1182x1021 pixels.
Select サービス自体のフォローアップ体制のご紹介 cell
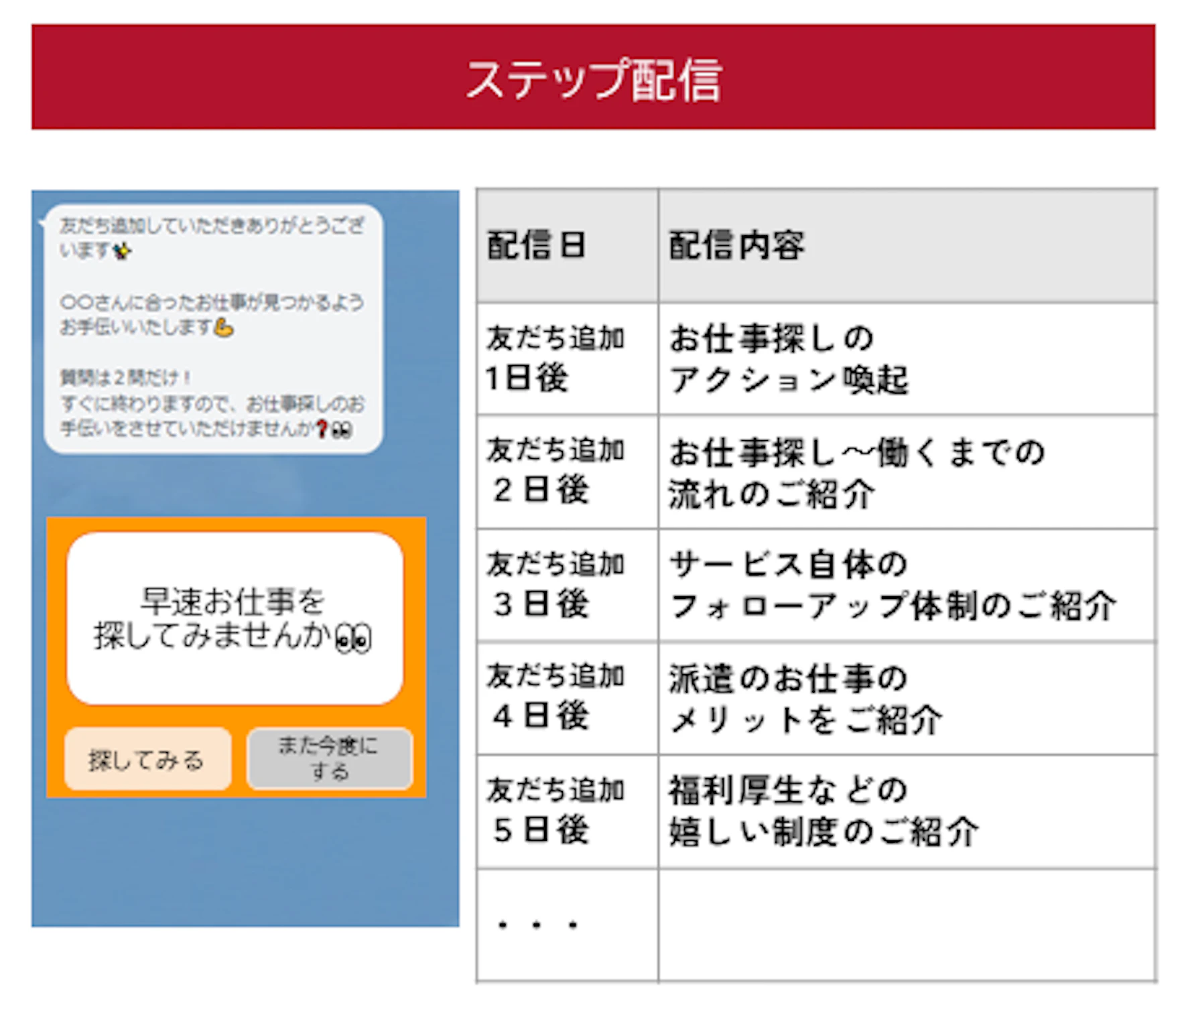point(907,585)
